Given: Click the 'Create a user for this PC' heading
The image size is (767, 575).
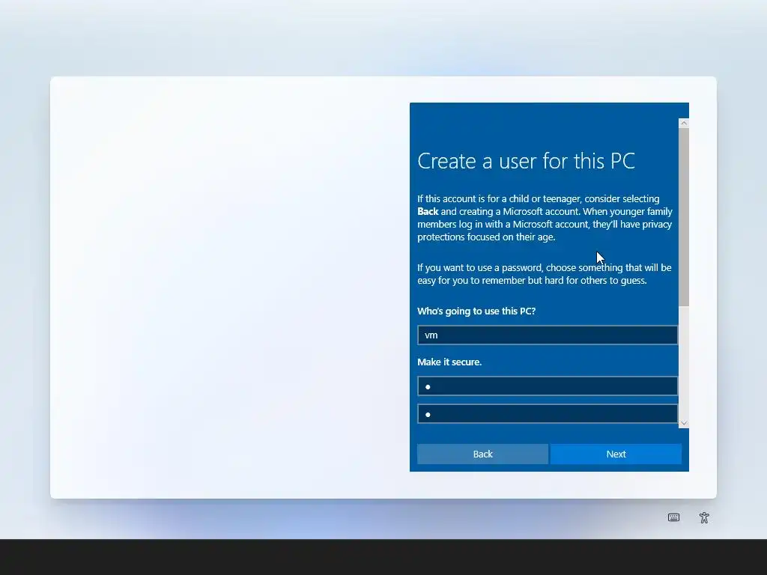Looking at the screenshot, I should click(x=526, y=161).
